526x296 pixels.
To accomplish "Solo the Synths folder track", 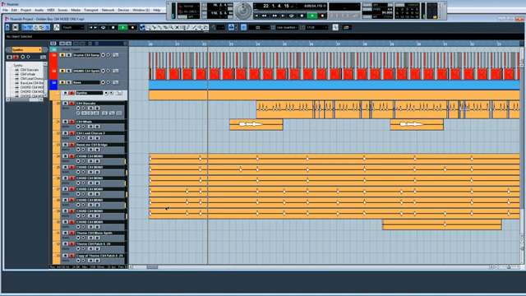I will point(72,93).
